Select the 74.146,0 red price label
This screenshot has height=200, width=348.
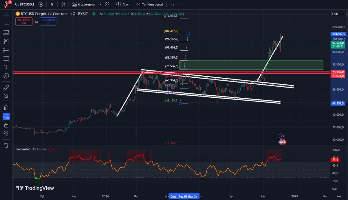[338, 72]
